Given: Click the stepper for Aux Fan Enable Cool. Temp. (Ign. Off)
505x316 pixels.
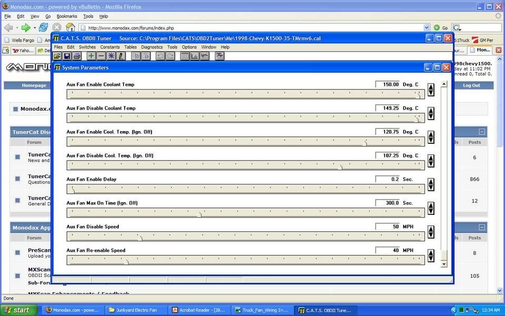Looking at the screenshot, I should (431, 137).
